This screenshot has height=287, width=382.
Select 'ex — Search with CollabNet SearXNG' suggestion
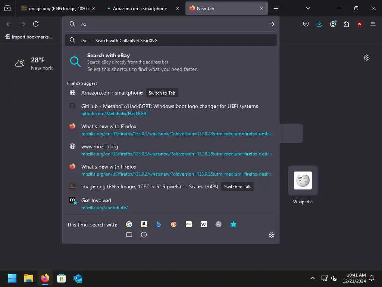[x=170, y=40]
